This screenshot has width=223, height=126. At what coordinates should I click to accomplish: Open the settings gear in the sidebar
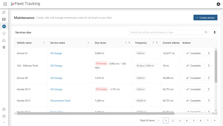[4, 109]
